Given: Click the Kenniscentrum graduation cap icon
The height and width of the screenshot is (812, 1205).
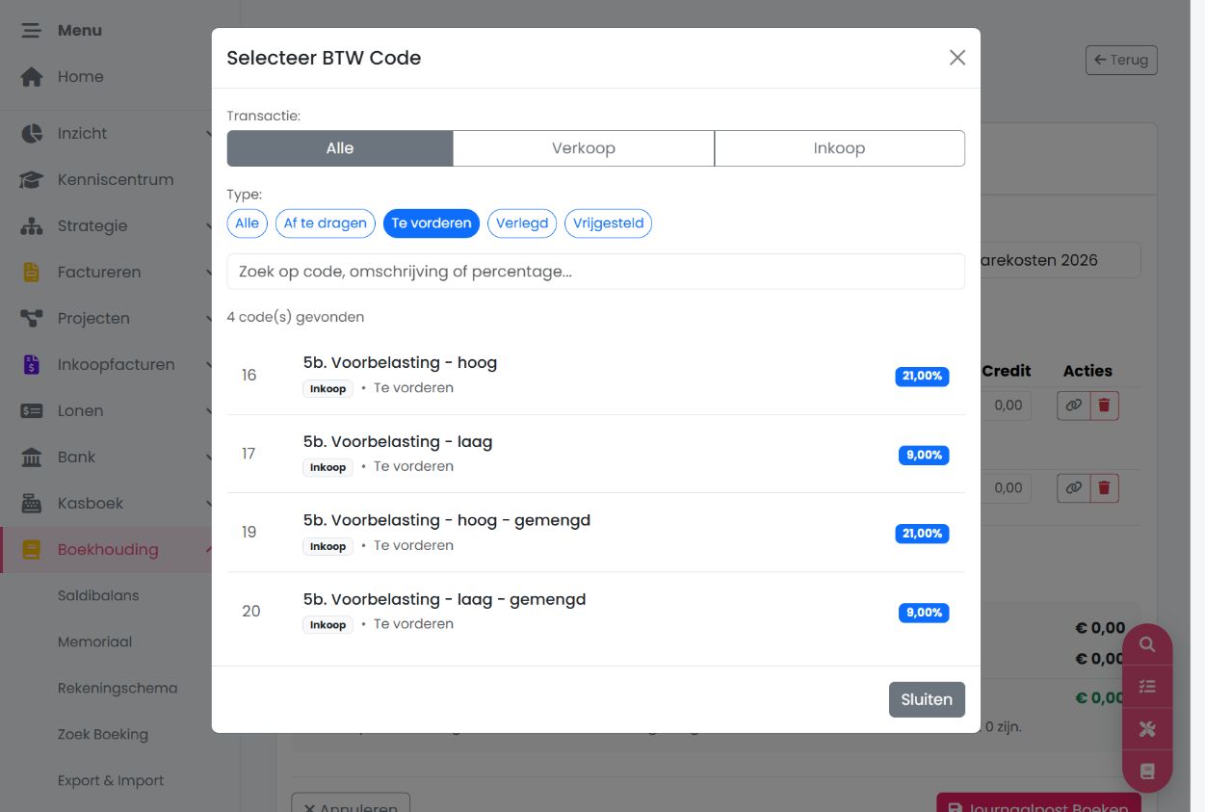Looking at the screenshot, I should 32,179.
